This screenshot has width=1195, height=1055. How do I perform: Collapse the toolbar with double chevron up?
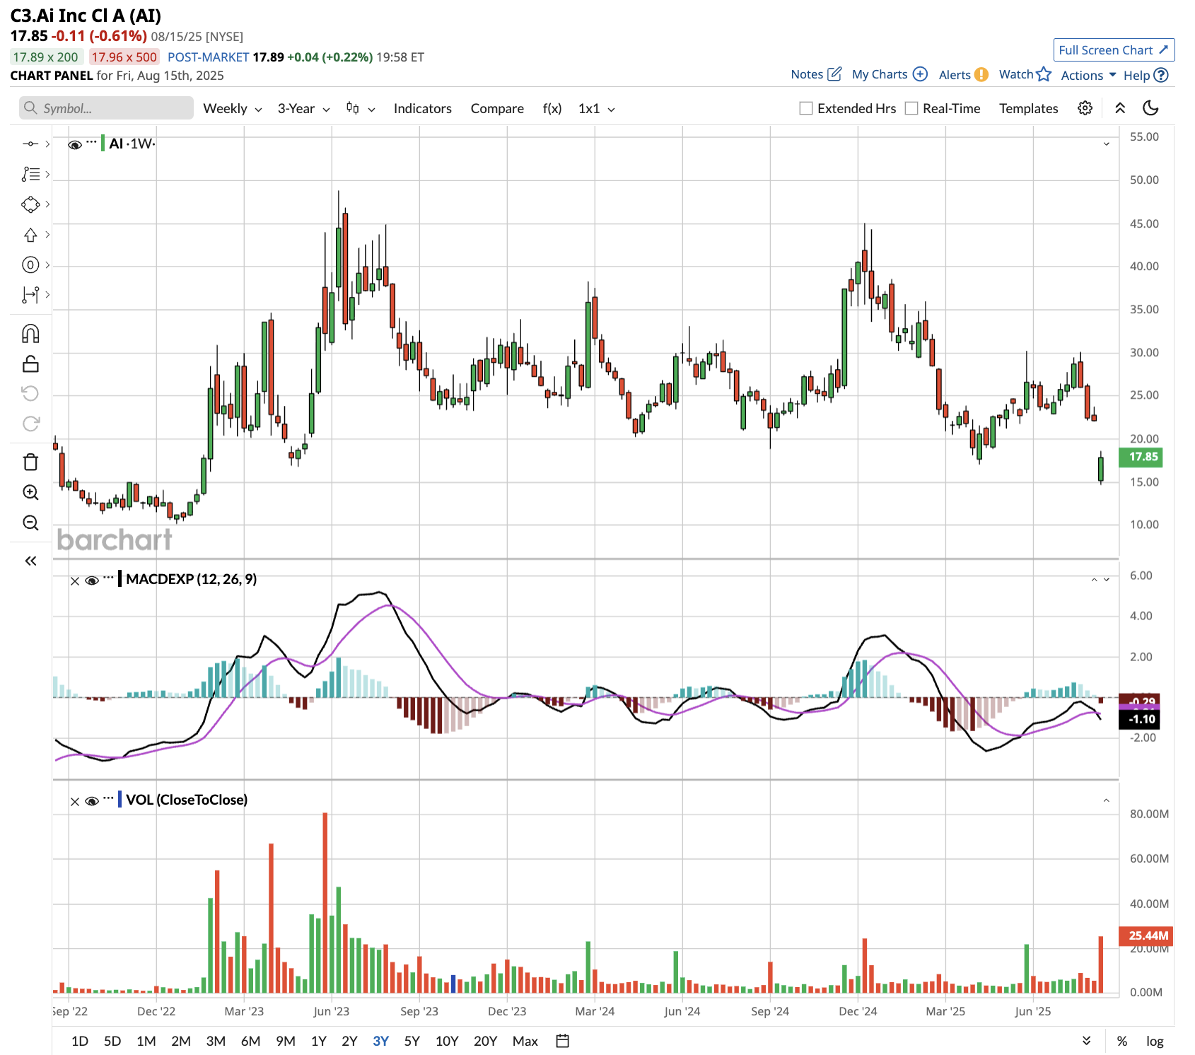(x=1120, y=108)
